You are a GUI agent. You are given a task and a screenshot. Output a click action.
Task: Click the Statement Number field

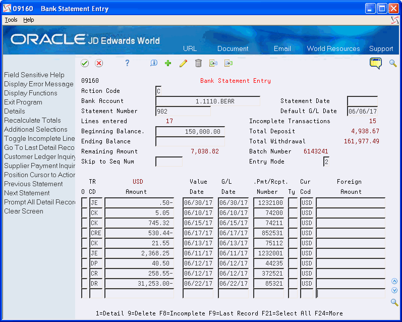[183, 111]
